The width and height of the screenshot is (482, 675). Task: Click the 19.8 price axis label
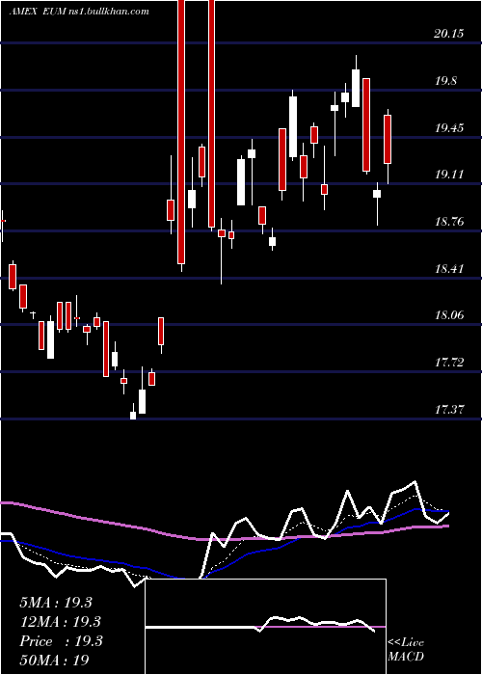[x=445, y=81]
